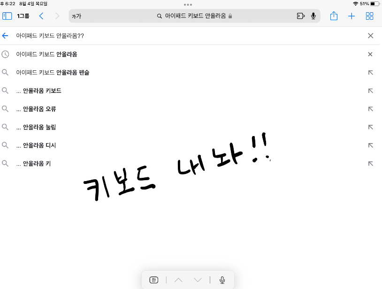Tap the three-dot multitasking control at top

click(x=188, y=5)
